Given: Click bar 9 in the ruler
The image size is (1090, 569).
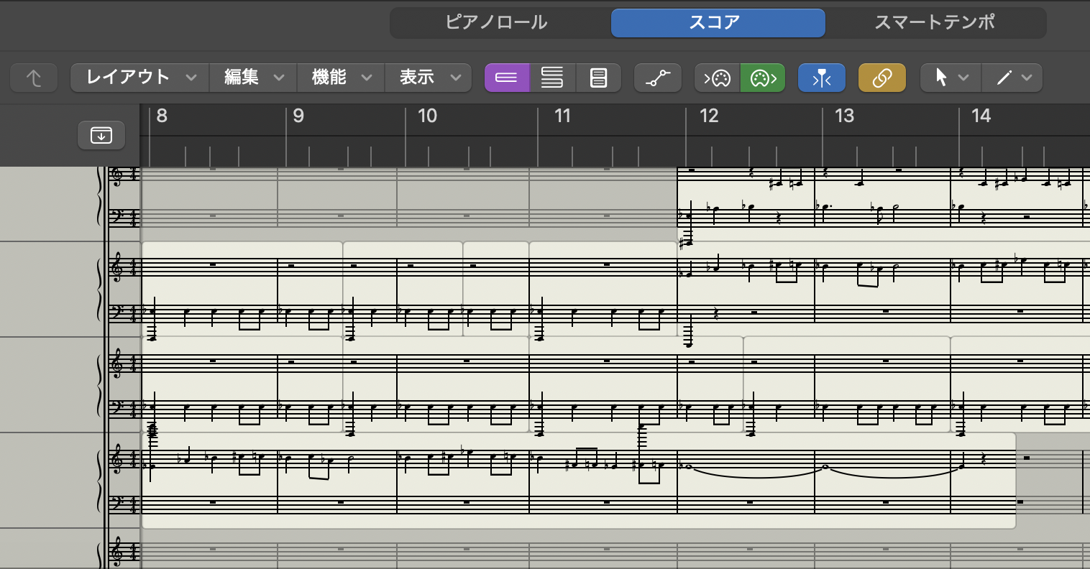Looking at the screenshot, I should click(298, 116).
